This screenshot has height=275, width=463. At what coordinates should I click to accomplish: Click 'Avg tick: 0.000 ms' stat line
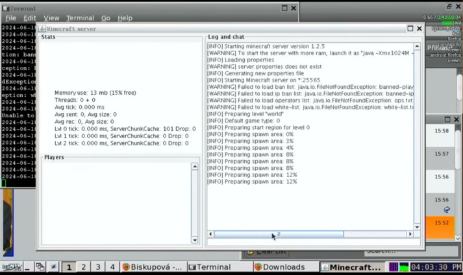point(79,107)
